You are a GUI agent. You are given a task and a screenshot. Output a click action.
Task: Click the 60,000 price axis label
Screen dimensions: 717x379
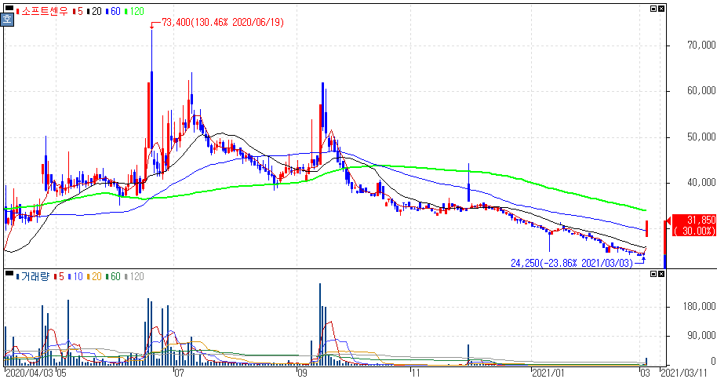click(701, 91)
